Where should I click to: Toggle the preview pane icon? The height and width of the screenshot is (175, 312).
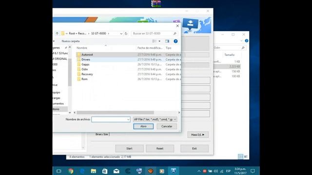point(167,41)
